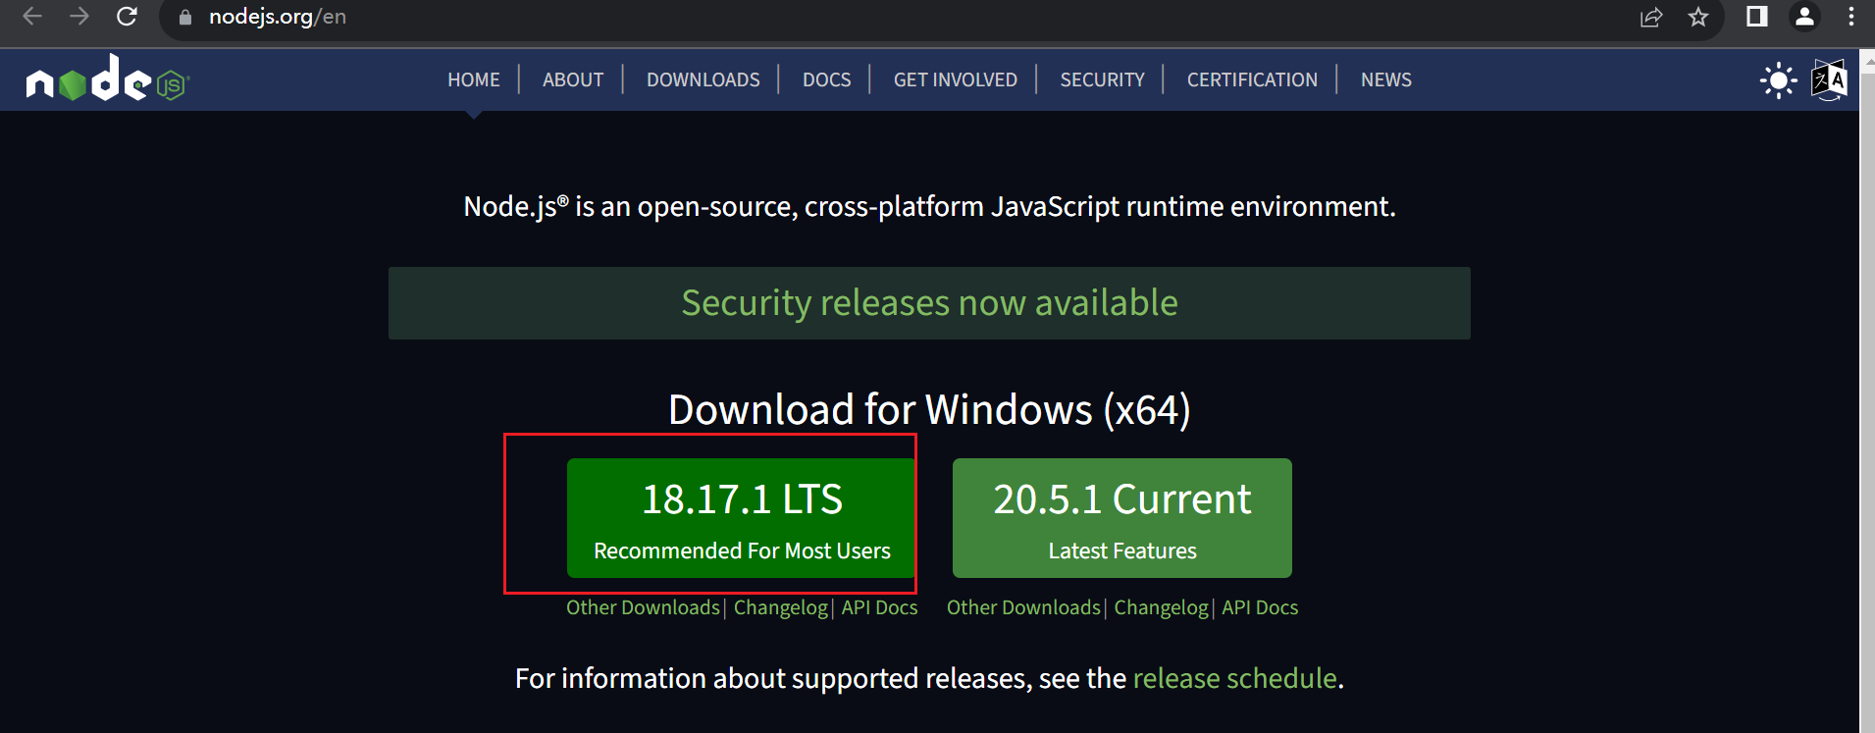Open the browser side panel
The height and width of the screenshot is (733, 1875).
click(1757, 17)
